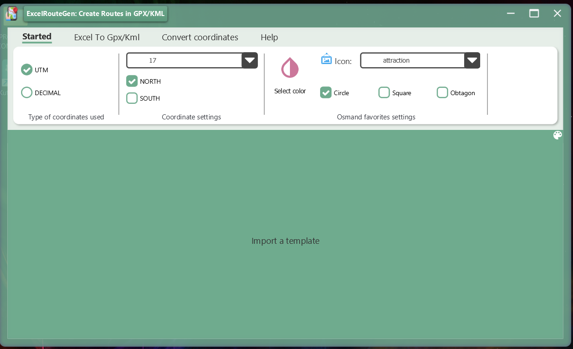Uncheck the NORTH hemisphere checkbox
Screen dimensions: 573x349
132,81
